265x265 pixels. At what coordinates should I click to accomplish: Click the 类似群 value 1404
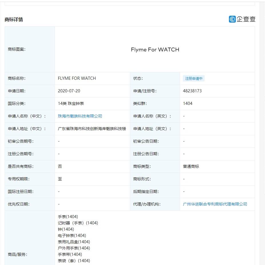point(187,103)
